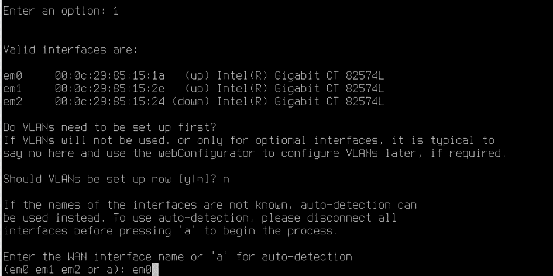Click the 'Enter an option: 1' line
553x276 pixels.
(x=61, y=11)
